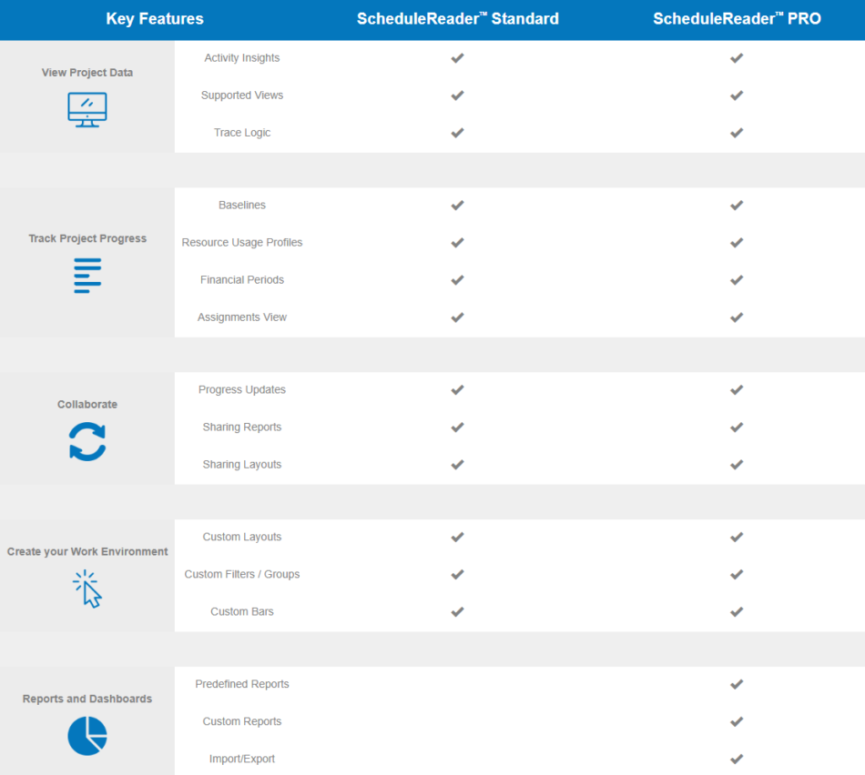Image resolution: width=865 pixels, height=775 pixels.
Task: Click the Trace Logic feature label
Action: [x=242, y=133]
